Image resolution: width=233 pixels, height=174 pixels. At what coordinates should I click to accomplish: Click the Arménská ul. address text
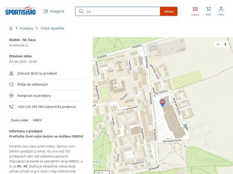[x=19, y=45]
